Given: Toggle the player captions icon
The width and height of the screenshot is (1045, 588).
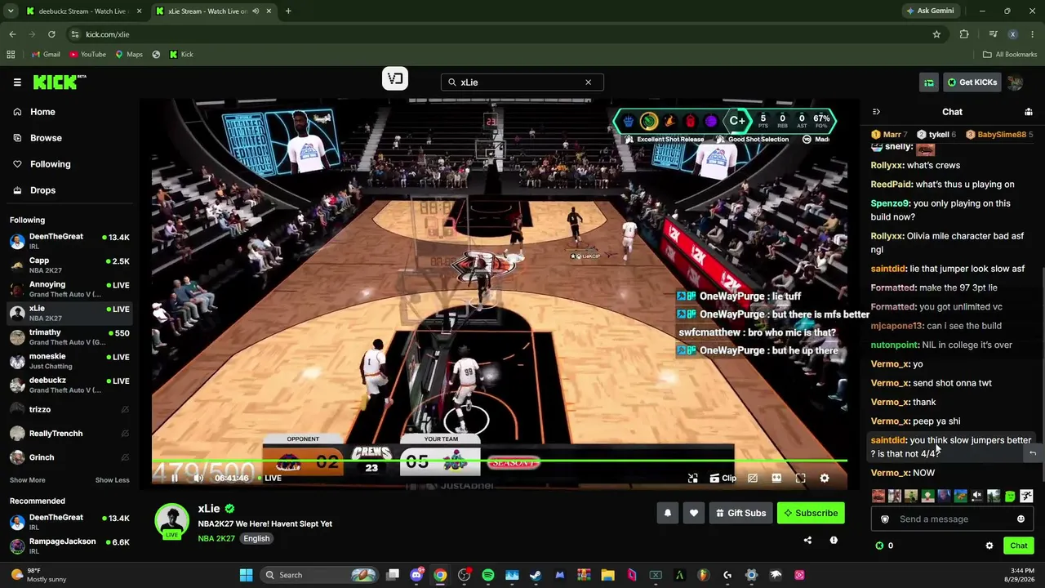Looking at the screenshot, I should [x=753, y=478].
